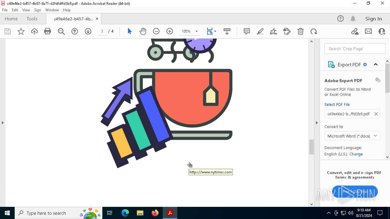The width and height of the screenshot is (390, 219).
Task: Close the c49e46e2 document tab
Action: click(97, 19)
